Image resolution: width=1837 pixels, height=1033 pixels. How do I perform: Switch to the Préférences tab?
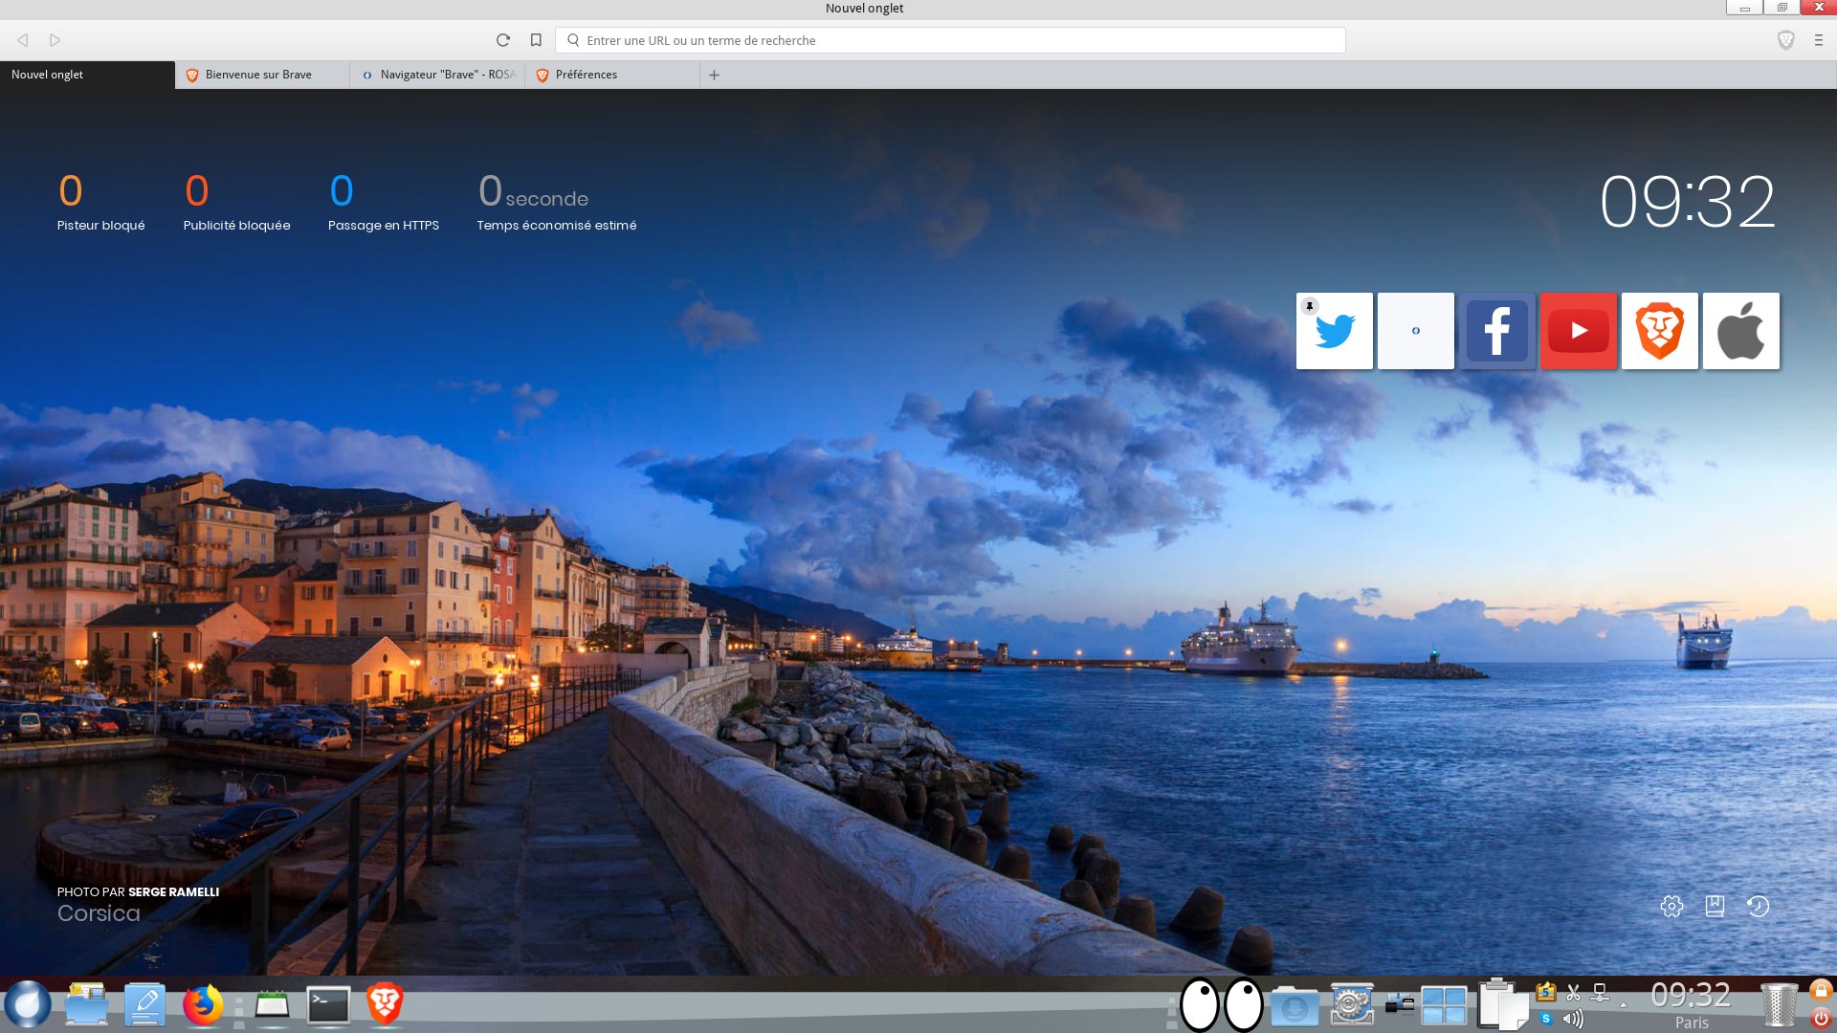[586, 75]
